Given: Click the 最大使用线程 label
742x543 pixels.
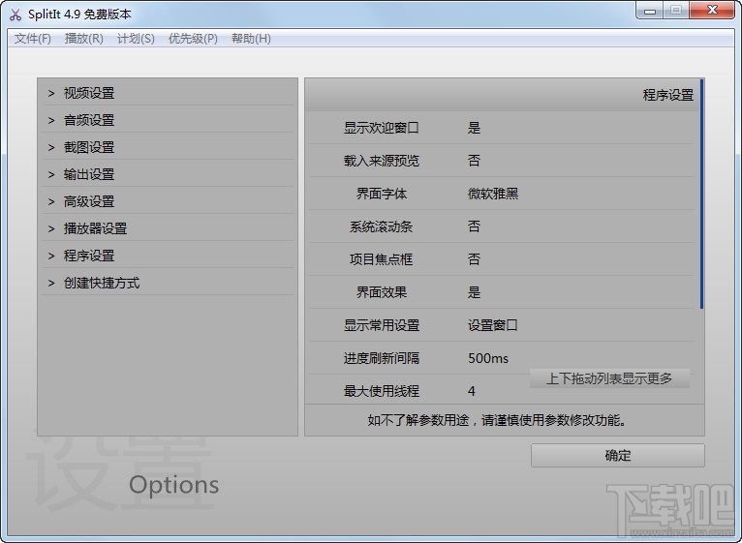Looking at the screenshot, I should point(382,391).
